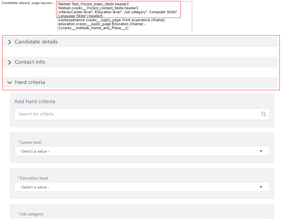Viewport: 308px width, 219px height.
Task: Collapse the Hard criteria section chevron
Action: [9, 83]
